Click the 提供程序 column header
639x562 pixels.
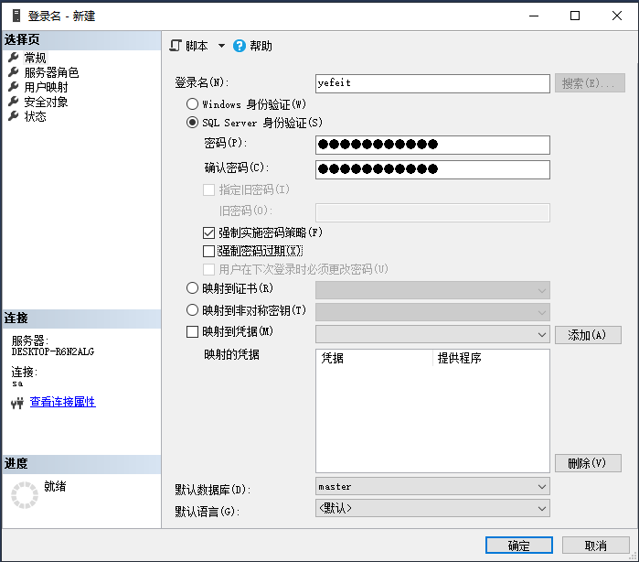tap(491, 358)
